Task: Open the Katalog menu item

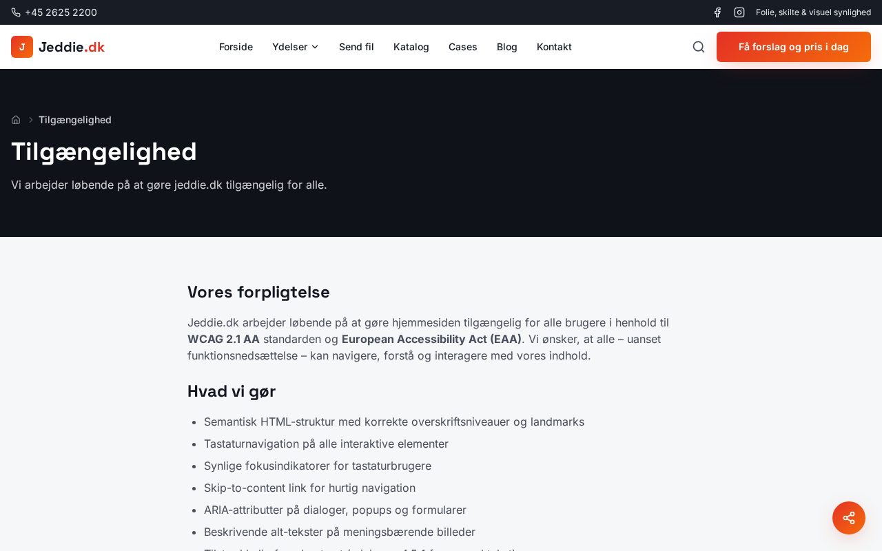Action: (x=411, y=47)
